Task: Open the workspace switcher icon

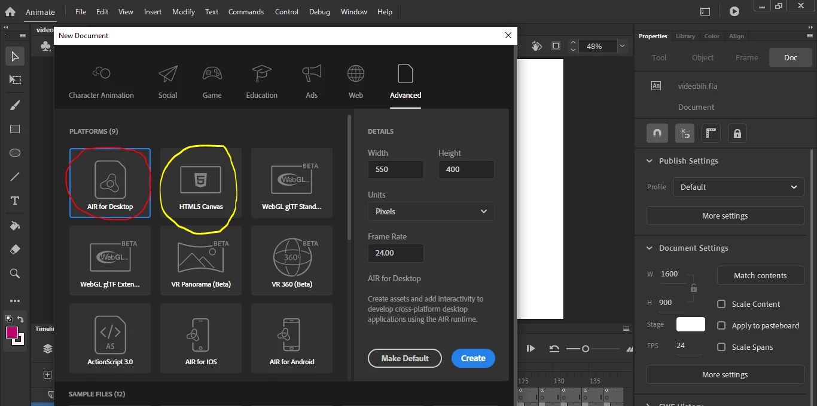Action: click(705, 11)
